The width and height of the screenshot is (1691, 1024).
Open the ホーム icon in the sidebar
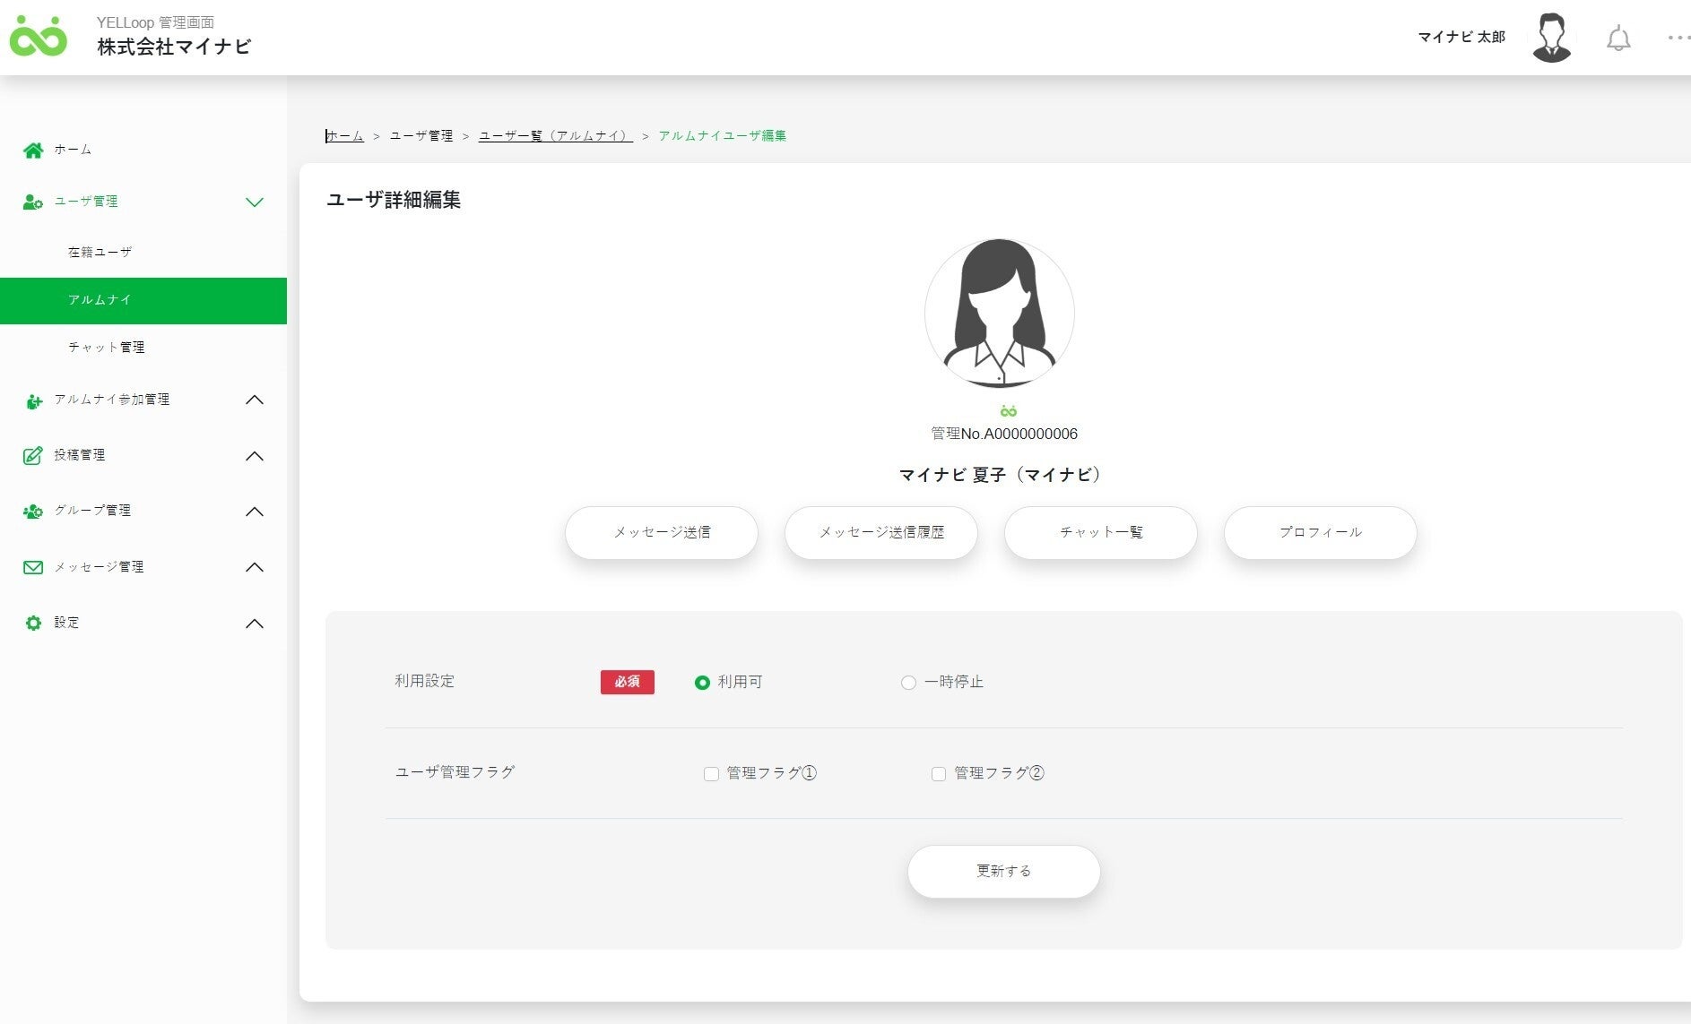click(x=33, y=150)
